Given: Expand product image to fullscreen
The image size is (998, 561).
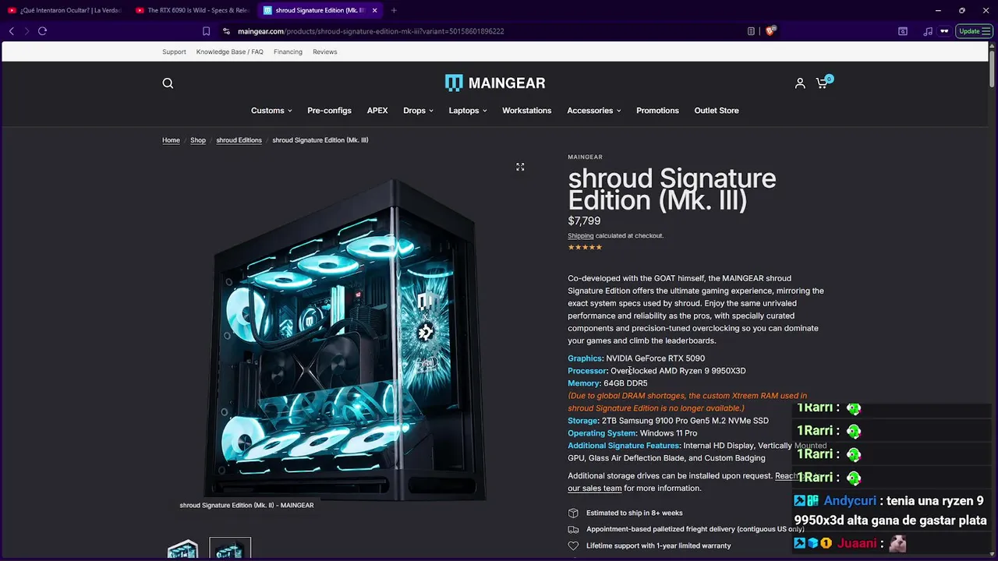Looking at the screenshot, I should [x=520, y=167].
